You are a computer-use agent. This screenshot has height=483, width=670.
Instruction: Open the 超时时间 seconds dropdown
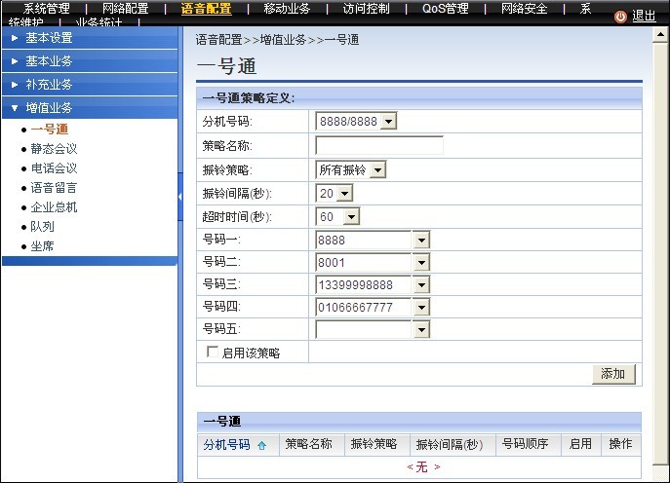point(352,216)
